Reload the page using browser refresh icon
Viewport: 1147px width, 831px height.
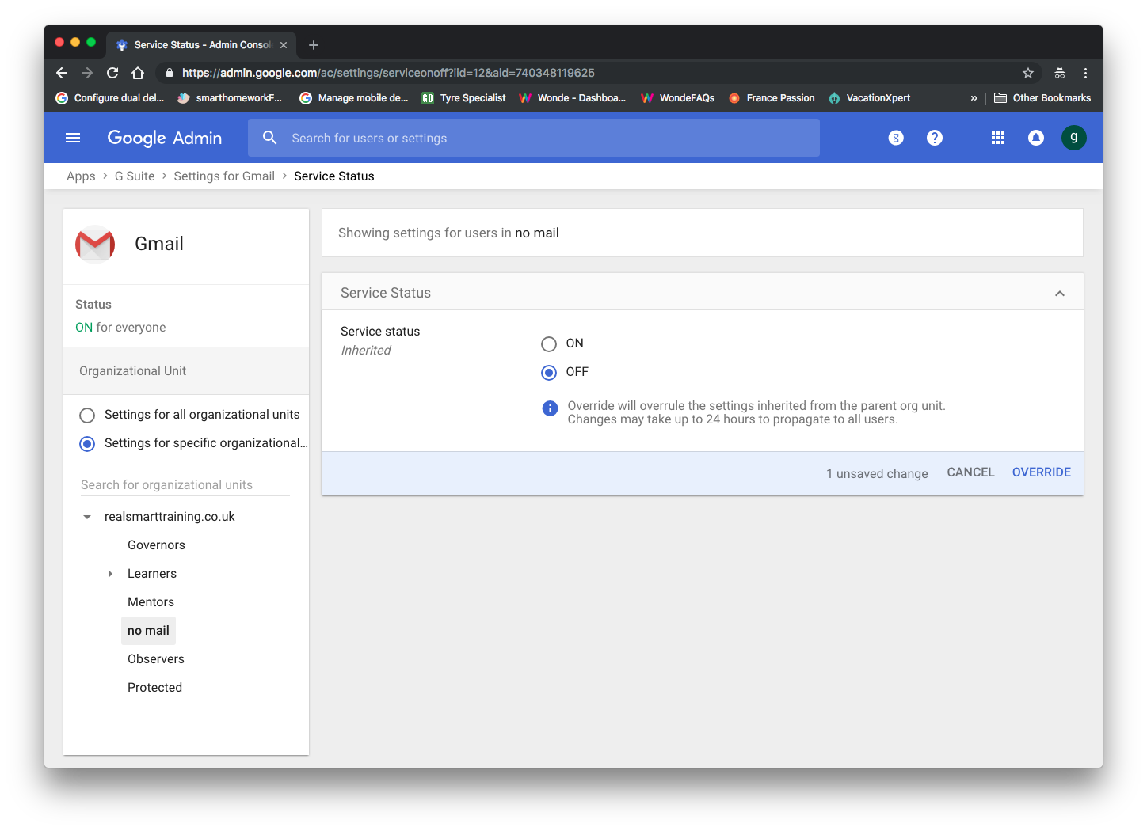112,73
